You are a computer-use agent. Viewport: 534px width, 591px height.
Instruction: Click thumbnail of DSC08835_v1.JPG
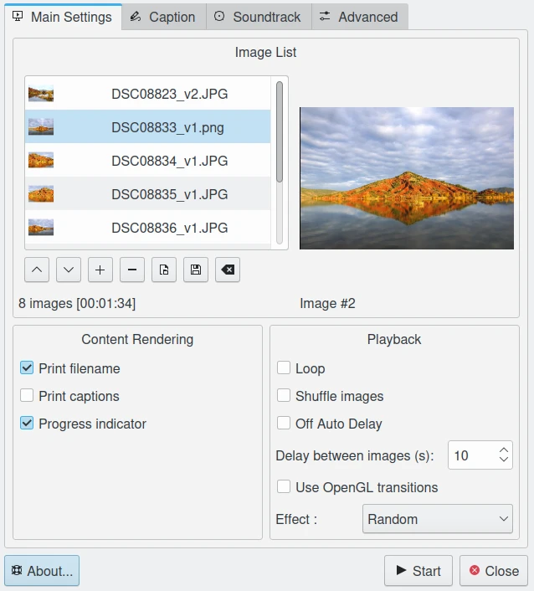tap(41, 194)
